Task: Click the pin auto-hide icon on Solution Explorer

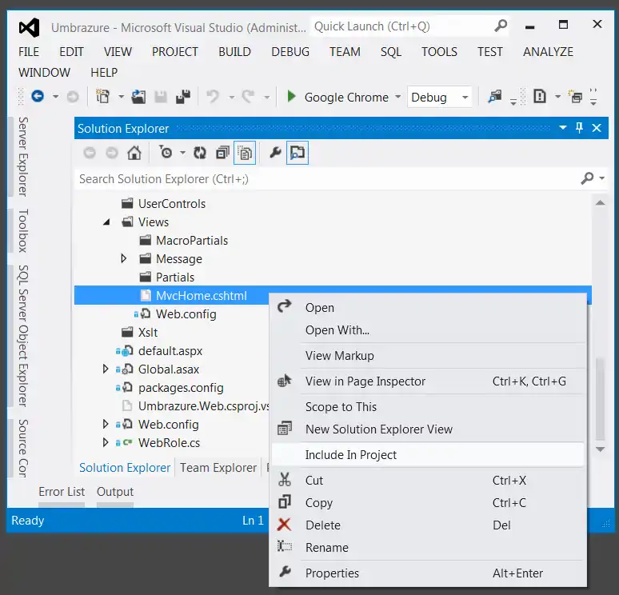Action: tap(579, 128)
